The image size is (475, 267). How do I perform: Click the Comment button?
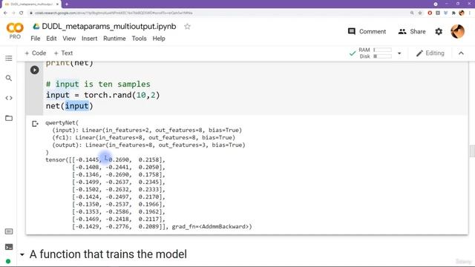point(367,31)
